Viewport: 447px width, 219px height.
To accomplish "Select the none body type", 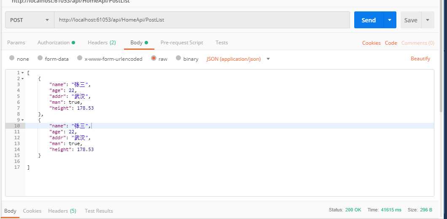I will (12, 58).
